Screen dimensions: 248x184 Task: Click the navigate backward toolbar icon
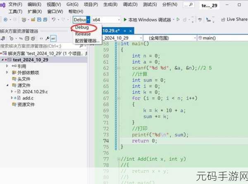(x=5, y=19)
